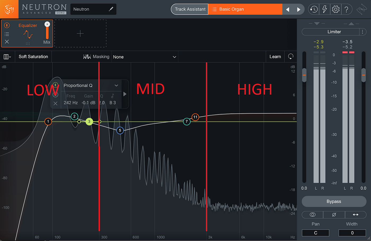Click the output peak reading -3.5
Image resolution: width=371 pixels, height=241 pixels.
click(x=347, y=42)
